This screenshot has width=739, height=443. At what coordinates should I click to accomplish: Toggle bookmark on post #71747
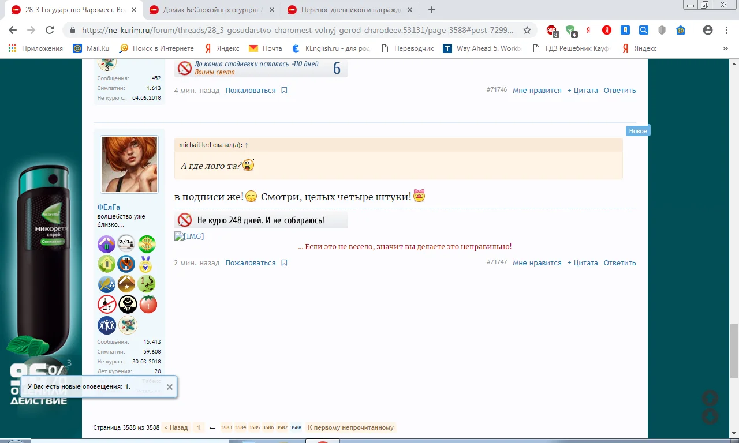(284, 263)
